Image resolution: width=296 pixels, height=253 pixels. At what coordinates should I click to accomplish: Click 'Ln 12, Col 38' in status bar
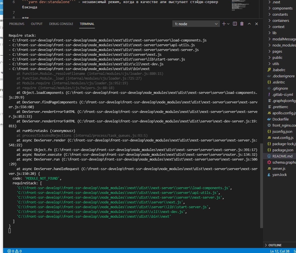point(279,251)
